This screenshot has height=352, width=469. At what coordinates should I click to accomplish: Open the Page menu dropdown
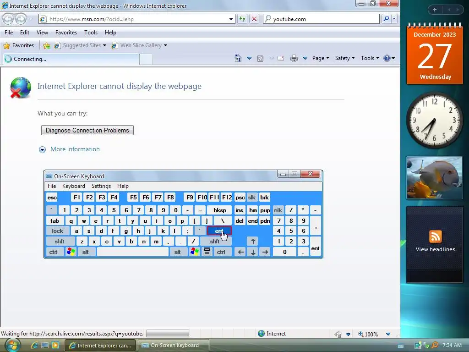pyautogui.click(x=321, y=58)
